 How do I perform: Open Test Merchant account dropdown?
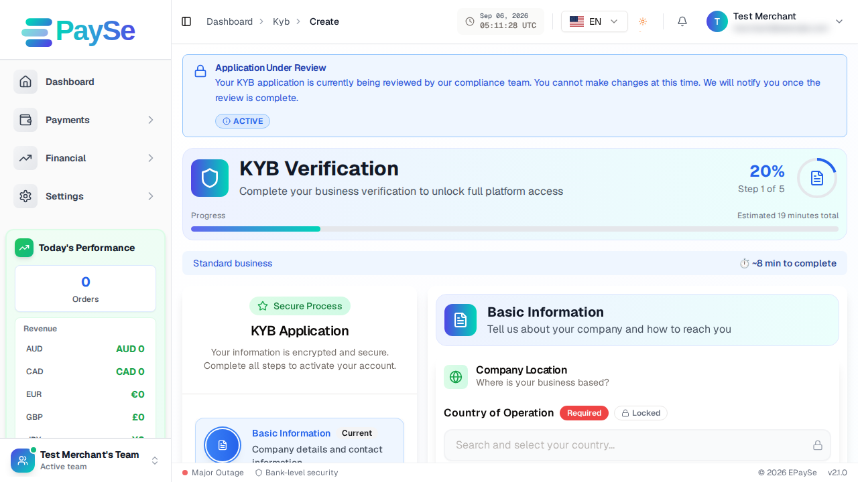[775, 21]
